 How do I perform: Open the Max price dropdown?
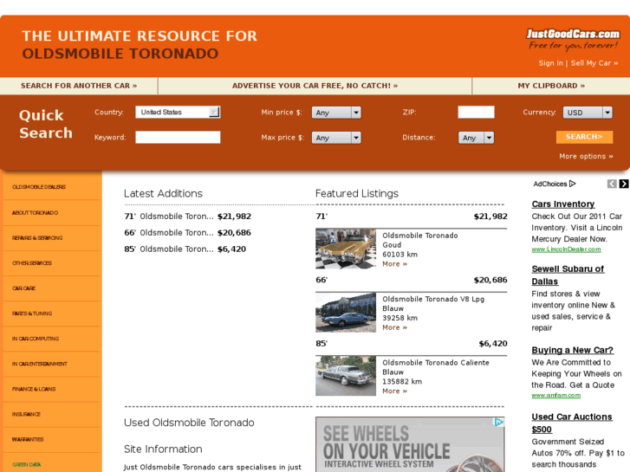tap(336, 138)
